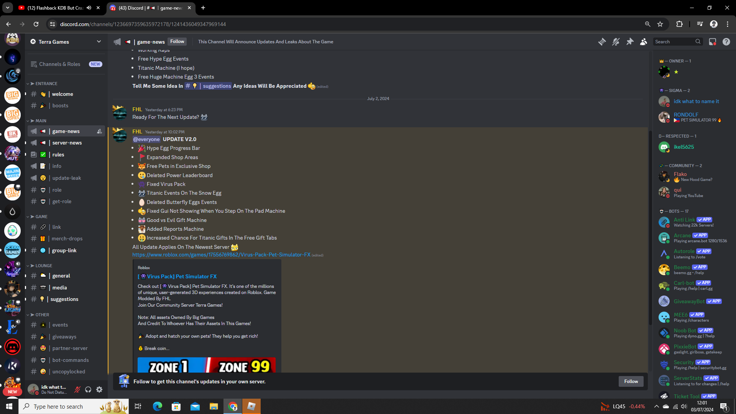
Task: Collapse the LOUNGE channel category
Action: point(43,266)
